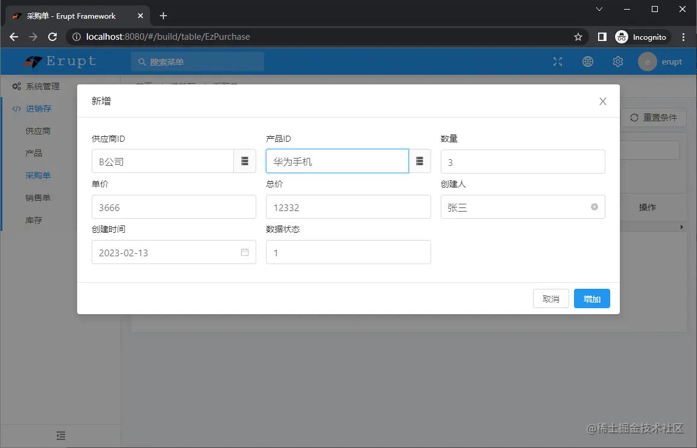Screen dimensions: 697x448
Task: Open supplier picker icon beside B公司
Action: pyautogui.click(x=244, y=161)
